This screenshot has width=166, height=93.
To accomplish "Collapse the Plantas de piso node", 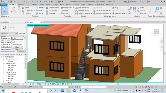I will pyautogui.click(x=4, y=63).
